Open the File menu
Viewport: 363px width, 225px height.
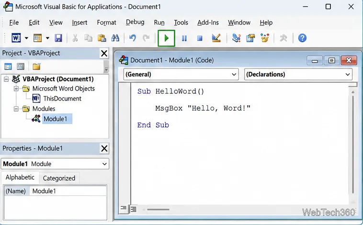point(14,22)
